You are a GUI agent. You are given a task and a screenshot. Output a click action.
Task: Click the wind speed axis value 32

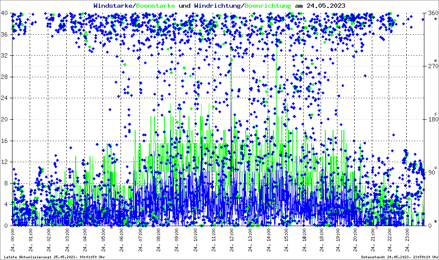tap(4, 55)
